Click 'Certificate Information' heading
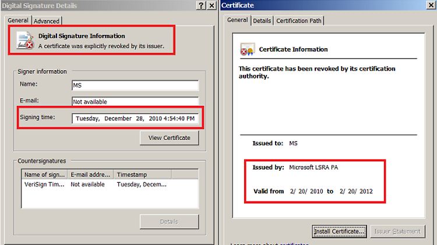This screenshot has height=245, width=437. [293, 49]
